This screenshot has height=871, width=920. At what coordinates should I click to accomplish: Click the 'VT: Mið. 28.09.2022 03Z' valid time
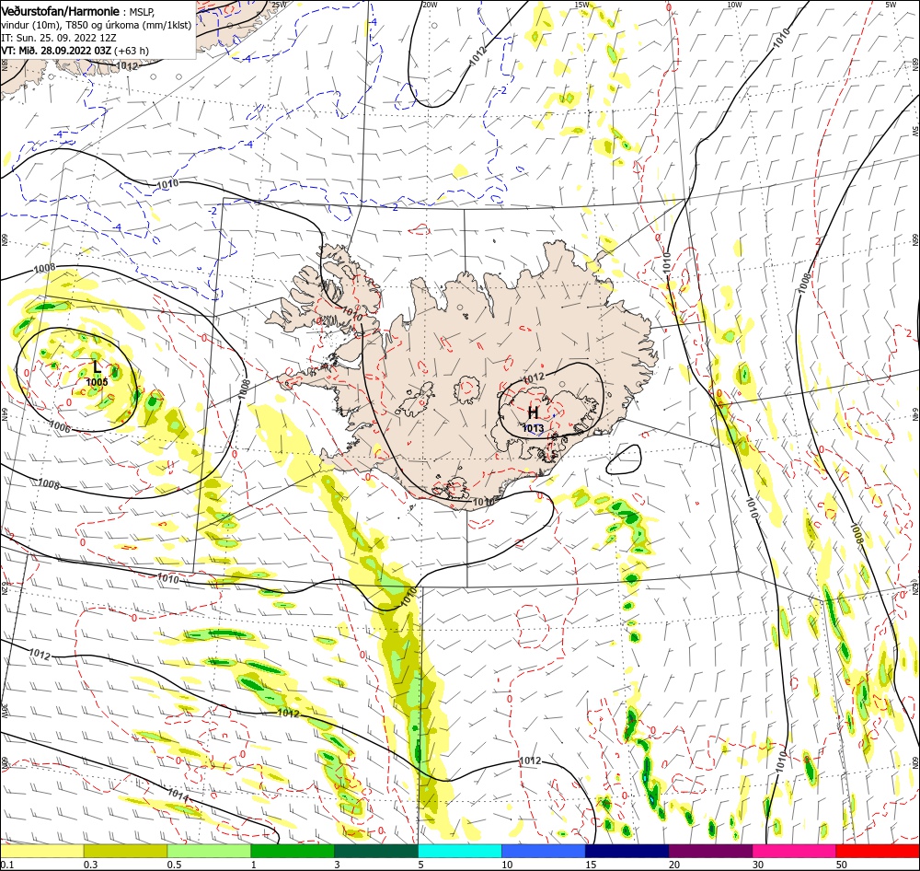click(56, 51)
